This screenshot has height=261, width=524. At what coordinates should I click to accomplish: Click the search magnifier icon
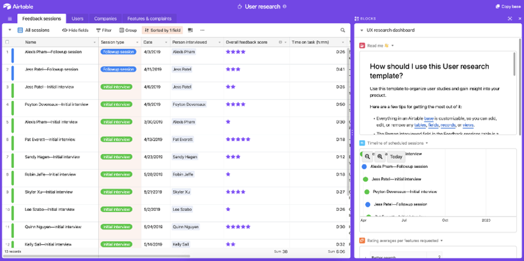(x=342, y=30)
